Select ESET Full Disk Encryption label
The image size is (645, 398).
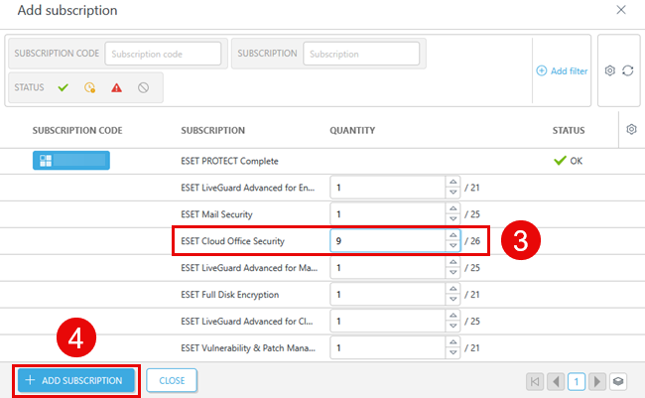pyautogui.click(x=229, y=294)
